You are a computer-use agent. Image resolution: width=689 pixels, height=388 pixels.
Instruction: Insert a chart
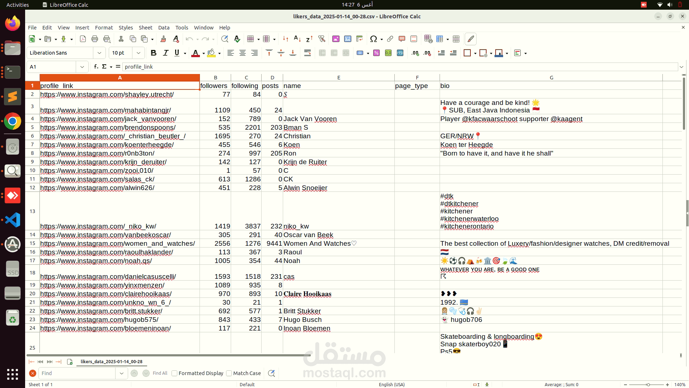pyautogui.click(x=348, y=39)
